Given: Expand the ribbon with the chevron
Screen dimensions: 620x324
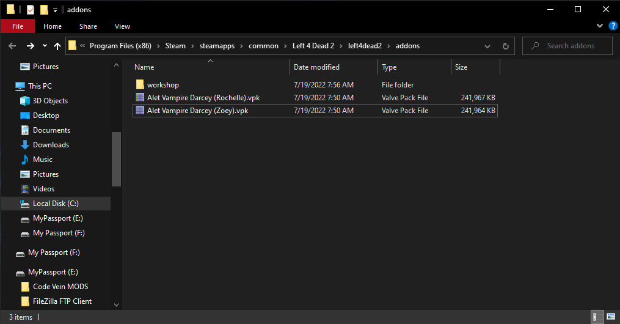Looking at the screenshot, I should point(600,26).
